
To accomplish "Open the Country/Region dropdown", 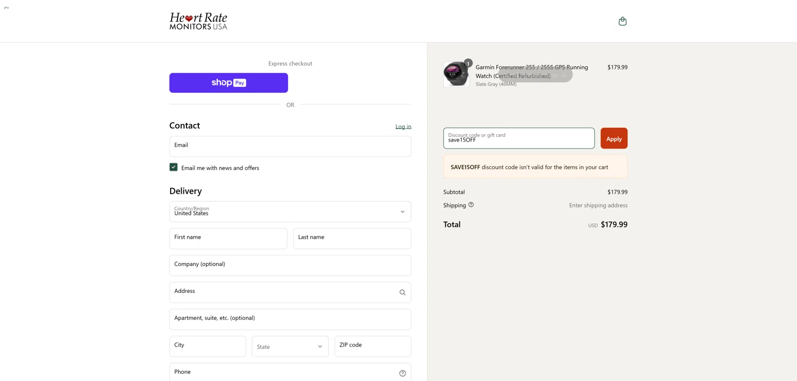I will point(290,212).
